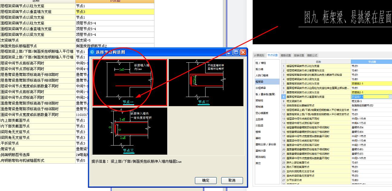Switch to the 箍筋设置 tab
The width and height of the screenshot is (392, 191).
click(x=286, y=55)
